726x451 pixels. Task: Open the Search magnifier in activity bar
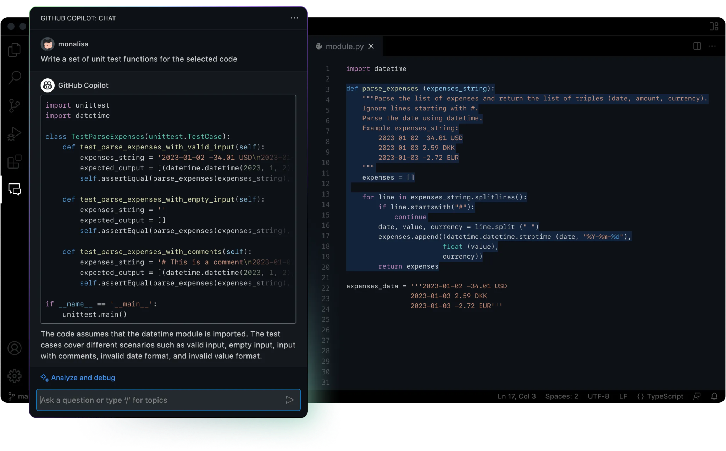15,77
